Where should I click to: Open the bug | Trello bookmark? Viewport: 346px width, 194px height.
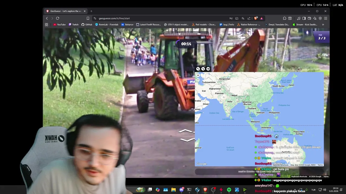click(227, 25)
